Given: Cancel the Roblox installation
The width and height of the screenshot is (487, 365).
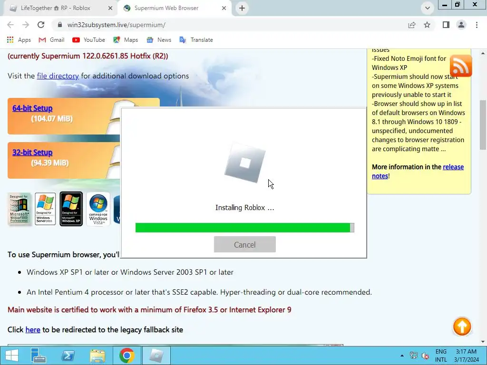Looking at the screenshot, I should 245,245.
